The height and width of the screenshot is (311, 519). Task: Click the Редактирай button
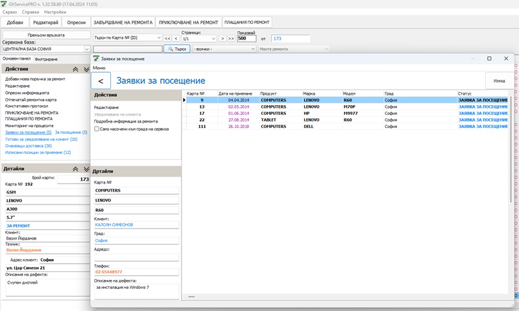pos(45,23)
